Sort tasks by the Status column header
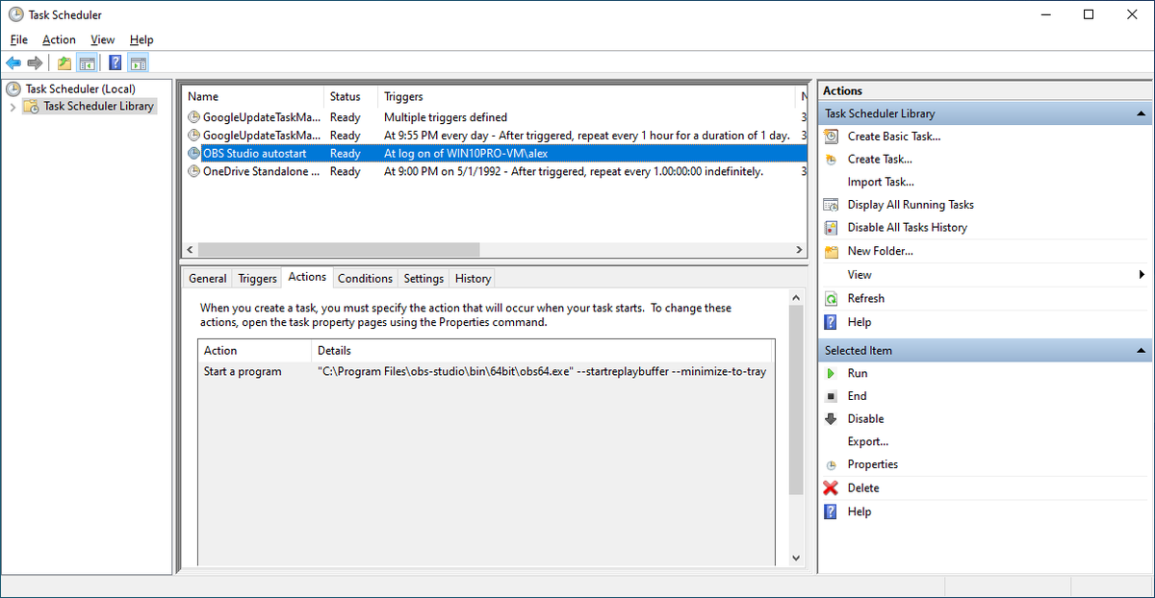Screen dimensions: 1155x598 point(351,96)
